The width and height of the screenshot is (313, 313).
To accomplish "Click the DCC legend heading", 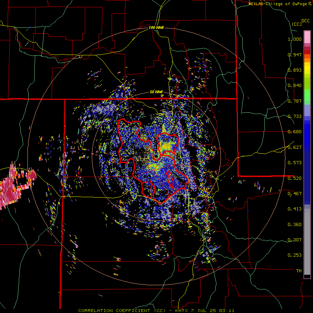I will (x=305, y=21).
